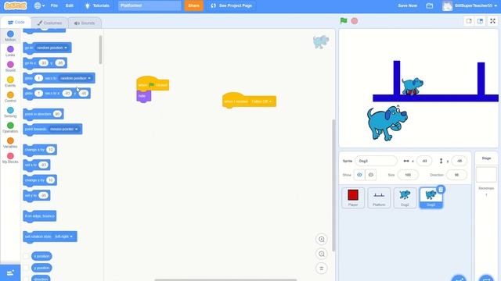Viewport: 501px width, 281px height.
Task: Open the Scratch logo home link
Action: click(x=16, y=5)
